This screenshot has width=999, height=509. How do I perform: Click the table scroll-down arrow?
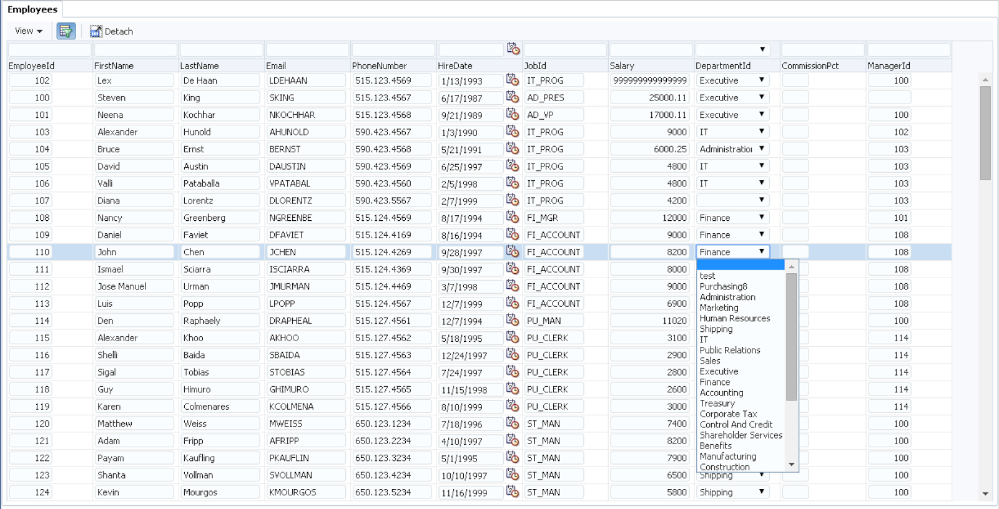[x=985, y=494]
